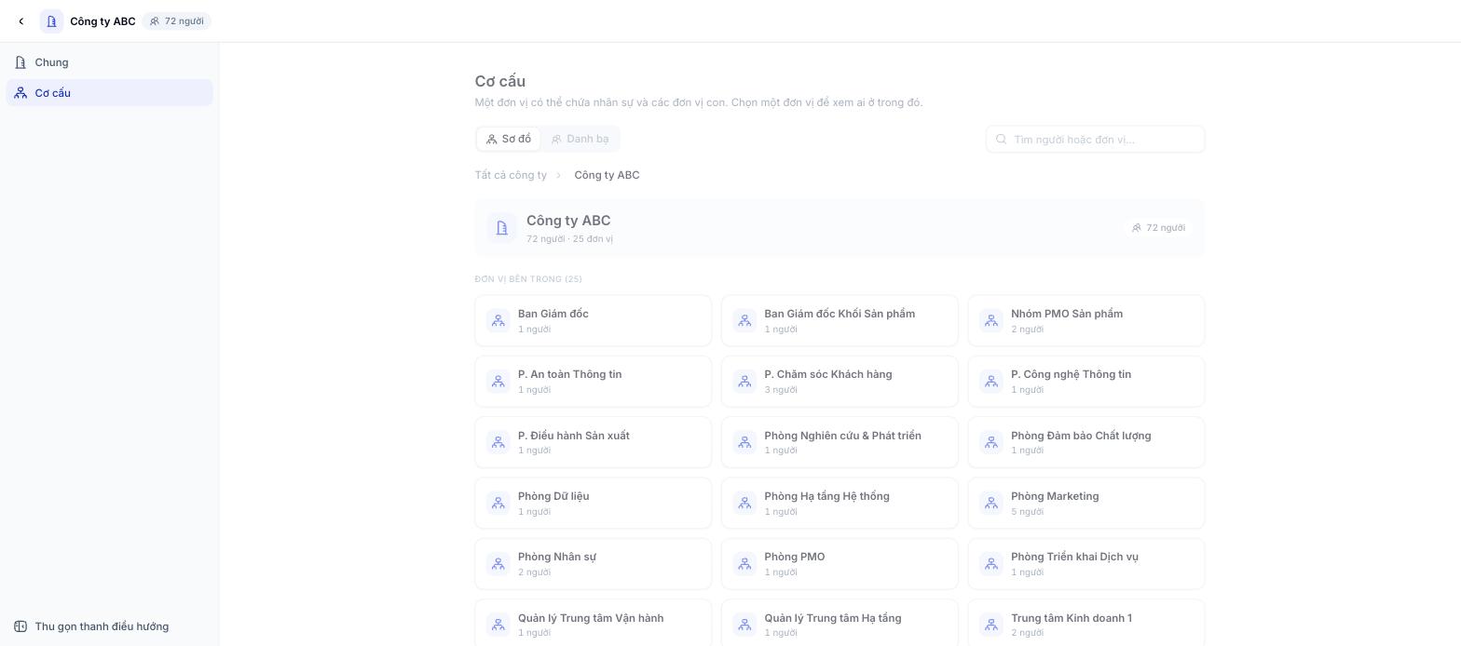Screen dimensions: 1461x646
Task: Switch to the Danh bạ view
Action: click(x=580, y=140)
